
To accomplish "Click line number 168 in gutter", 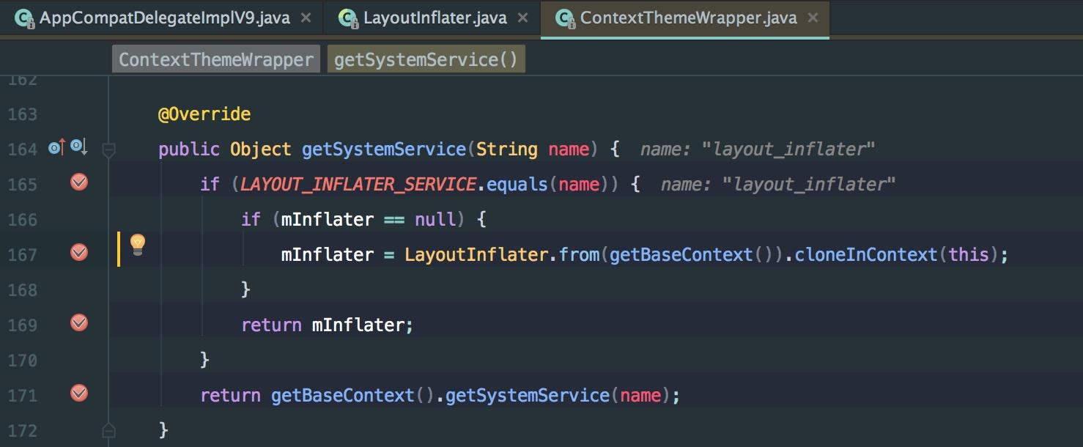I will 22,290.
